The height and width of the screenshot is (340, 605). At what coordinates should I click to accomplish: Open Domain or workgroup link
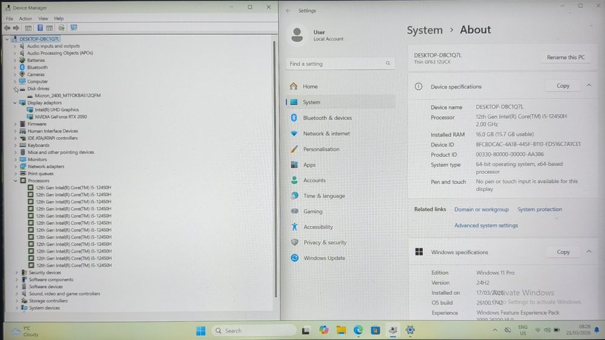point(482,210)
